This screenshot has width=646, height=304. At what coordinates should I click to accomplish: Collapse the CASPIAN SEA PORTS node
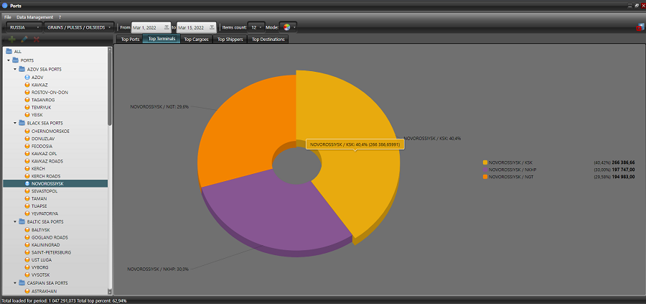(x=15, y=283)
